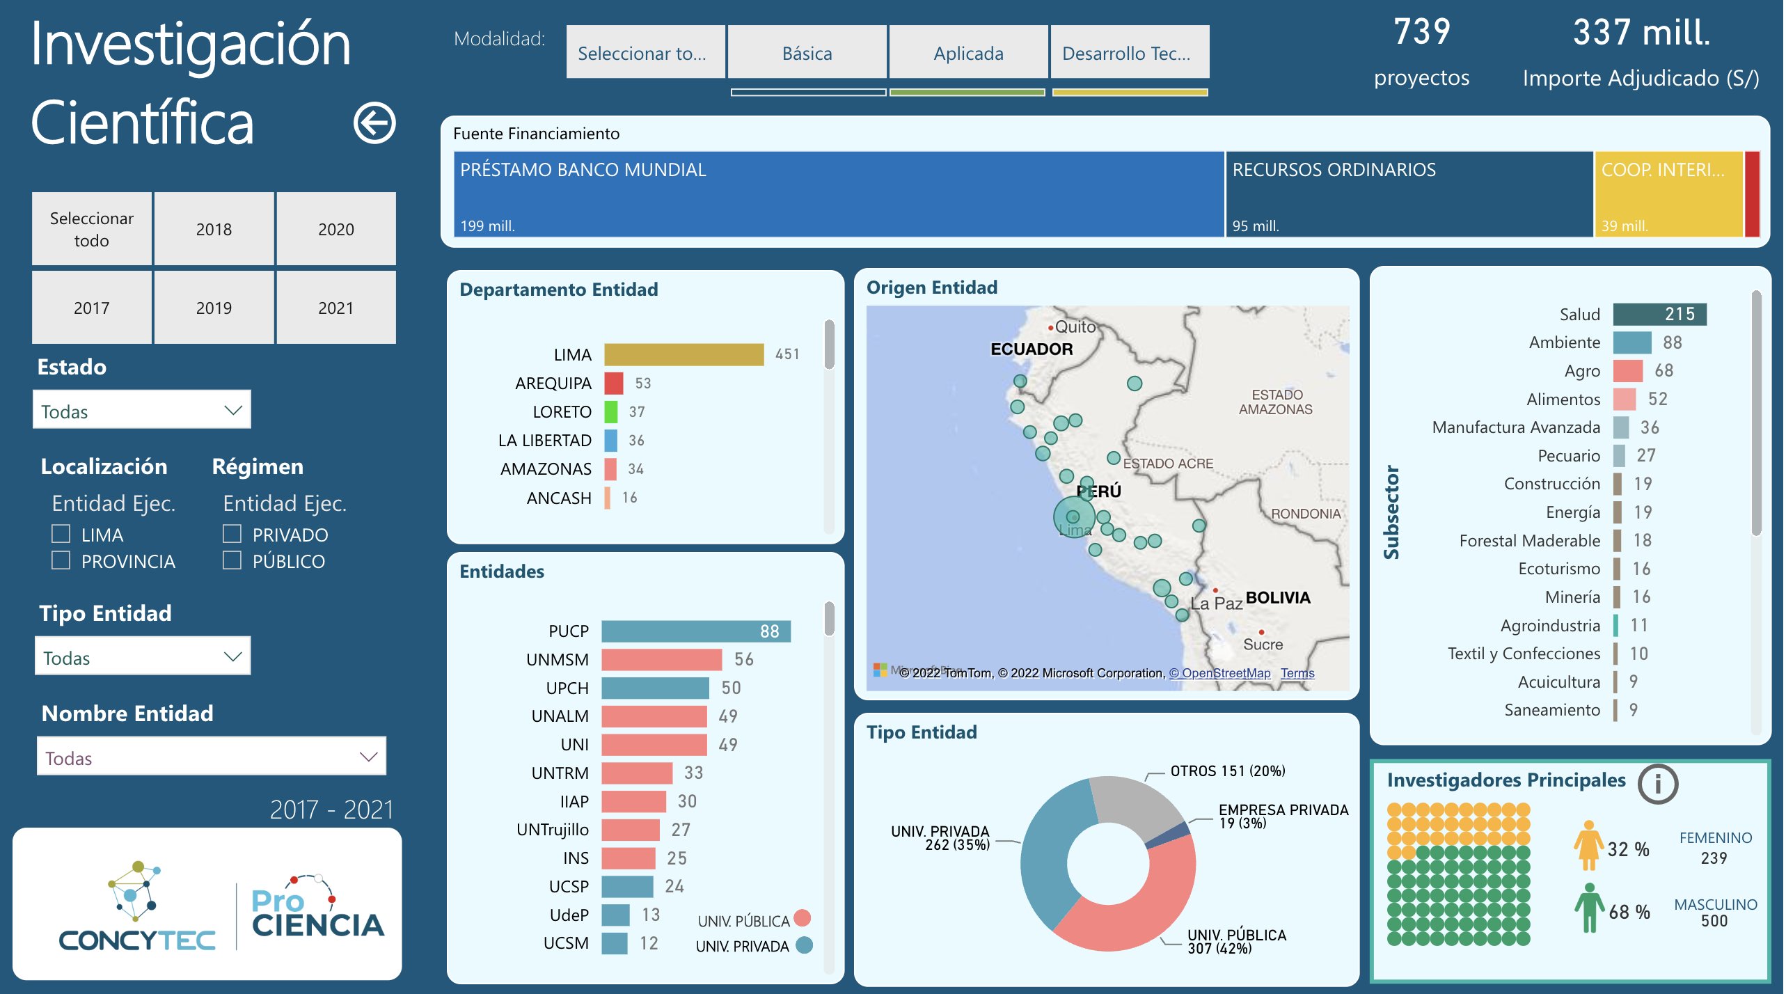Click the UNIV. PÚBLICA legend dot
Viewport: 1786px width, 994px height.
(x=802, y=919)
